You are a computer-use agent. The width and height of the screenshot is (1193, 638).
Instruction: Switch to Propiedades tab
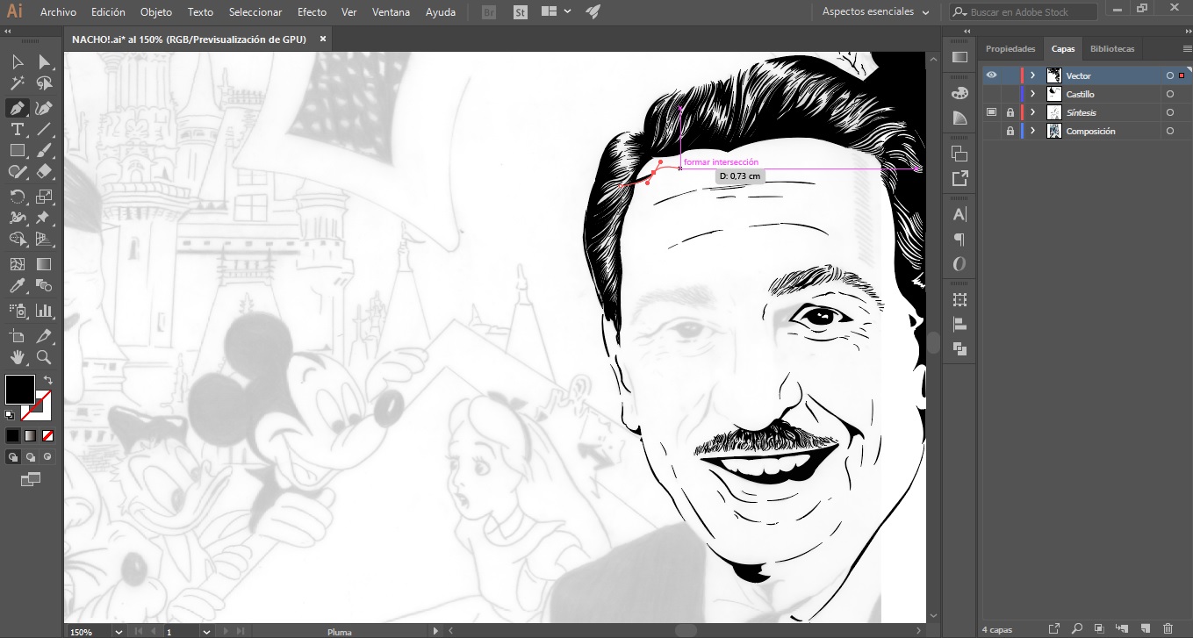1010,49
